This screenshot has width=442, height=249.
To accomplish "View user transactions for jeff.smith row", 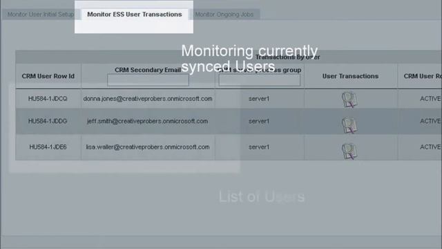I will coord(349,125).
